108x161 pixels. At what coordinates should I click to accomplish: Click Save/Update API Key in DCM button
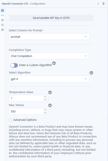tap(51, 18)
